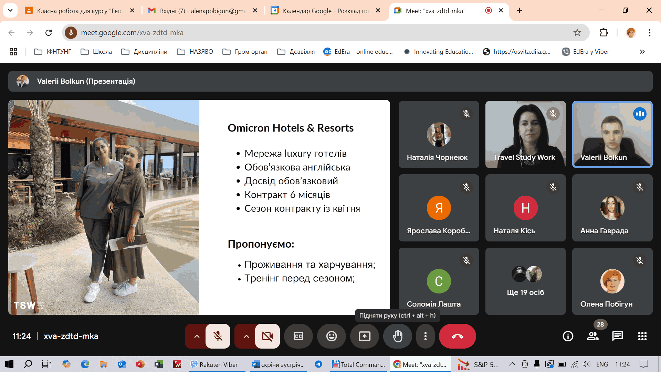
Task: Toggle closed captions
Action: [298, 336]
